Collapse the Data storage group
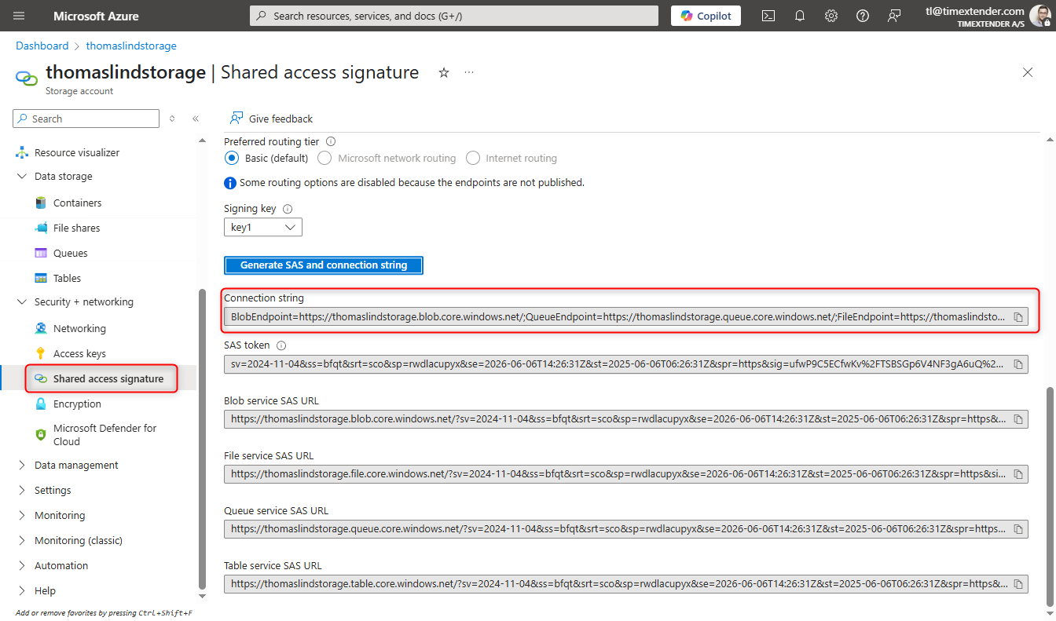Image resolution: width=1056 pixels, height=621 pixels. (x=22, y=177)
